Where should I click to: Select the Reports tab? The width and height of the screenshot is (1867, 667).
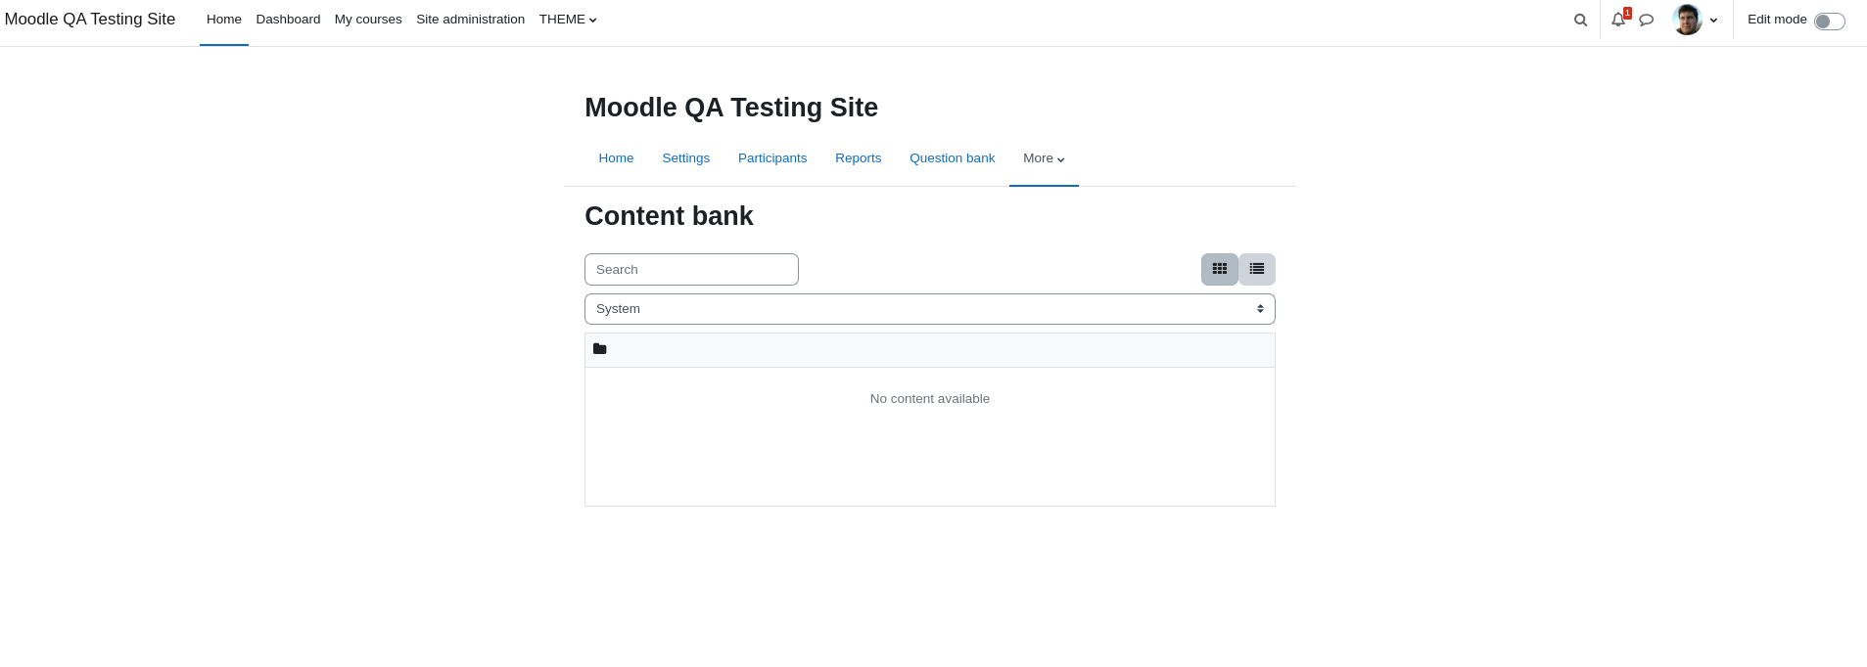tap(858, 158)
